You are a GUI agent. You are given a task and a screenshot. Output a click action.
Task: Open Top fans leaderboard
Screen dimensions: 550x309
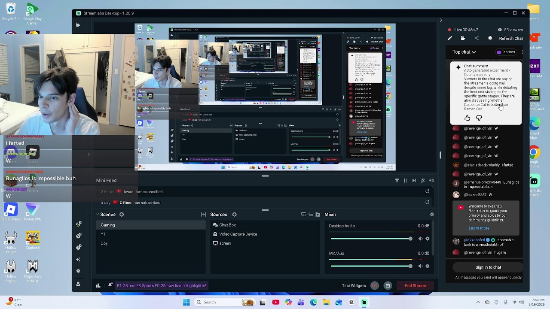point(506,52)
